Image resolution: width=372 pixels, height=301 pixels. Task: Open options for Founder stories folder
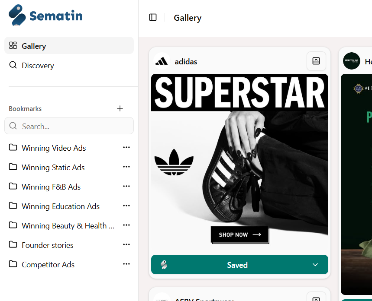pyautogui.click(x=126, y=245)
